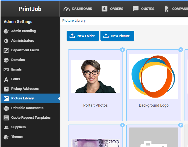Open the Portait Photos folder thumbnail
Screen dimensions: 188x147
pyautogui.click(x=95, y=76)
